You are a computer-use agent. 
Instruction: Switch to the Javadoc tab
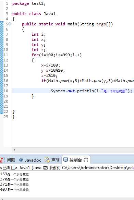coord(33,160)
